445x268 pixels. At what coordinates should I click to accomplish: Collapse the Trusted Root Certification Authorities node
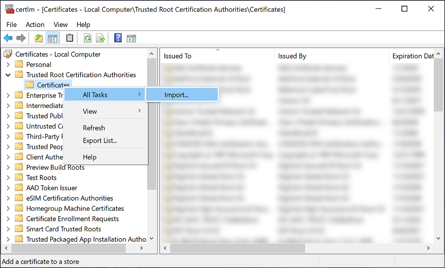9,75
